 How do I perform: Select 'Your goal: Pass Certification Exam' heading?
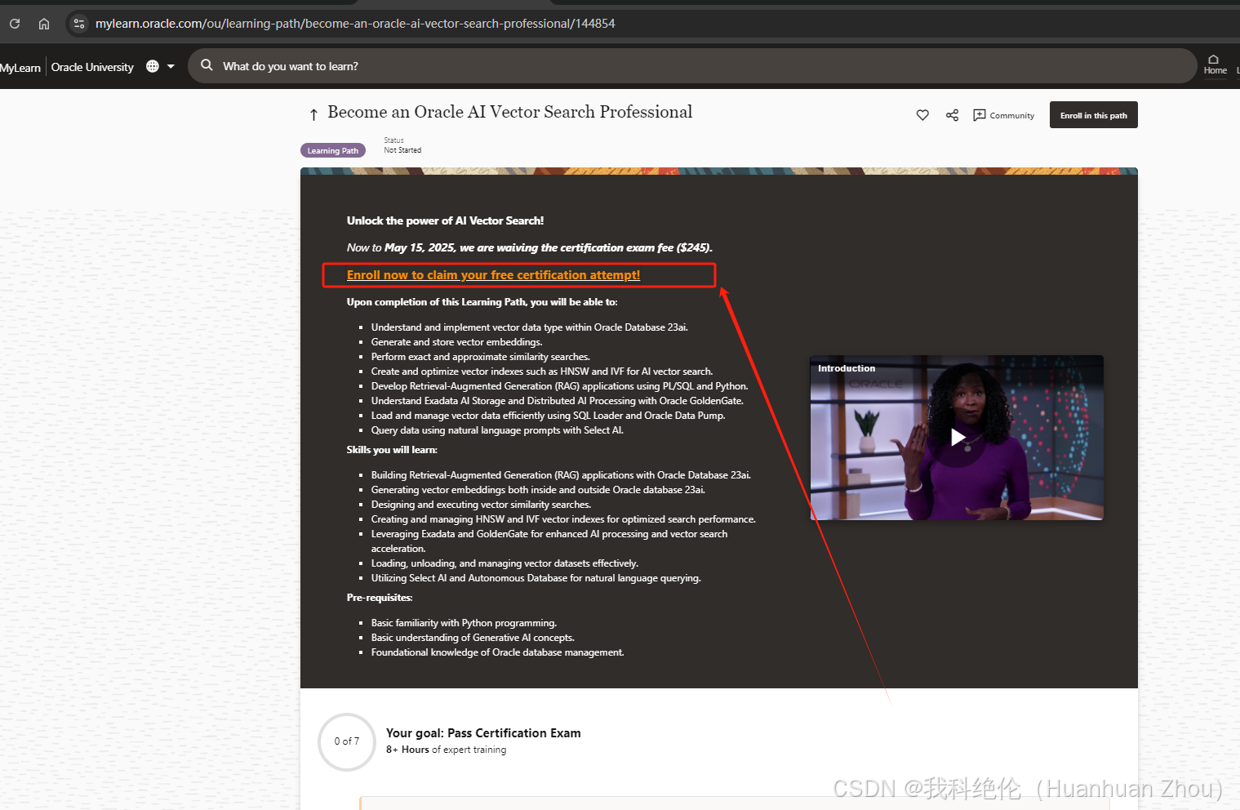(483, 733)
